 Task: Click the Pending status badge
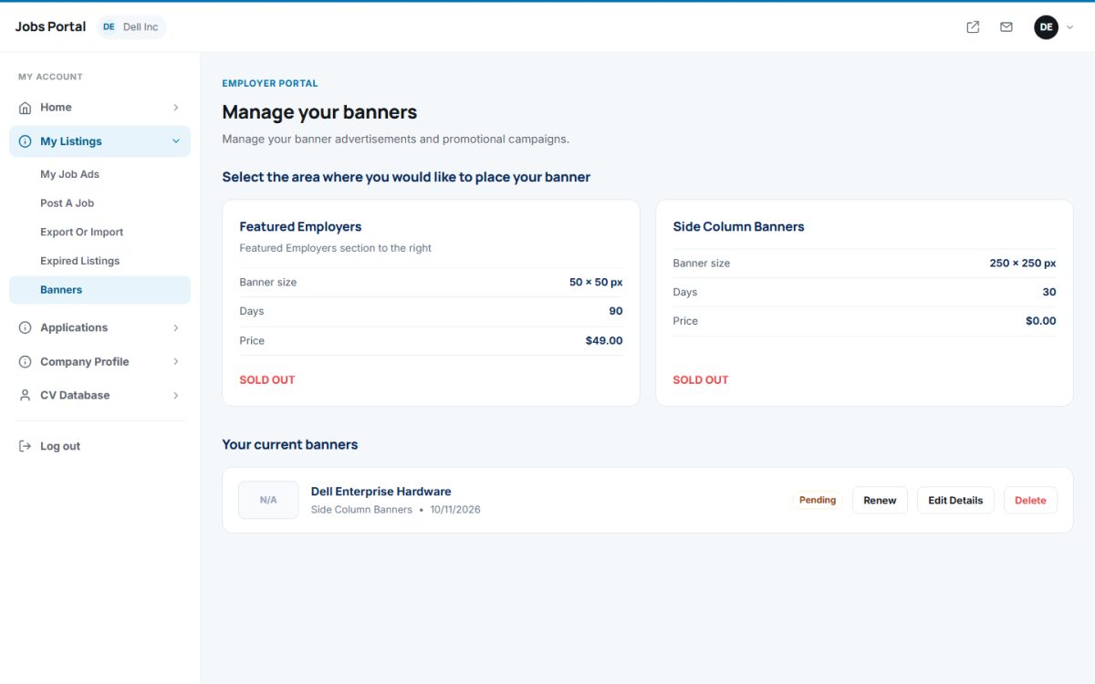tap(818, 500)
